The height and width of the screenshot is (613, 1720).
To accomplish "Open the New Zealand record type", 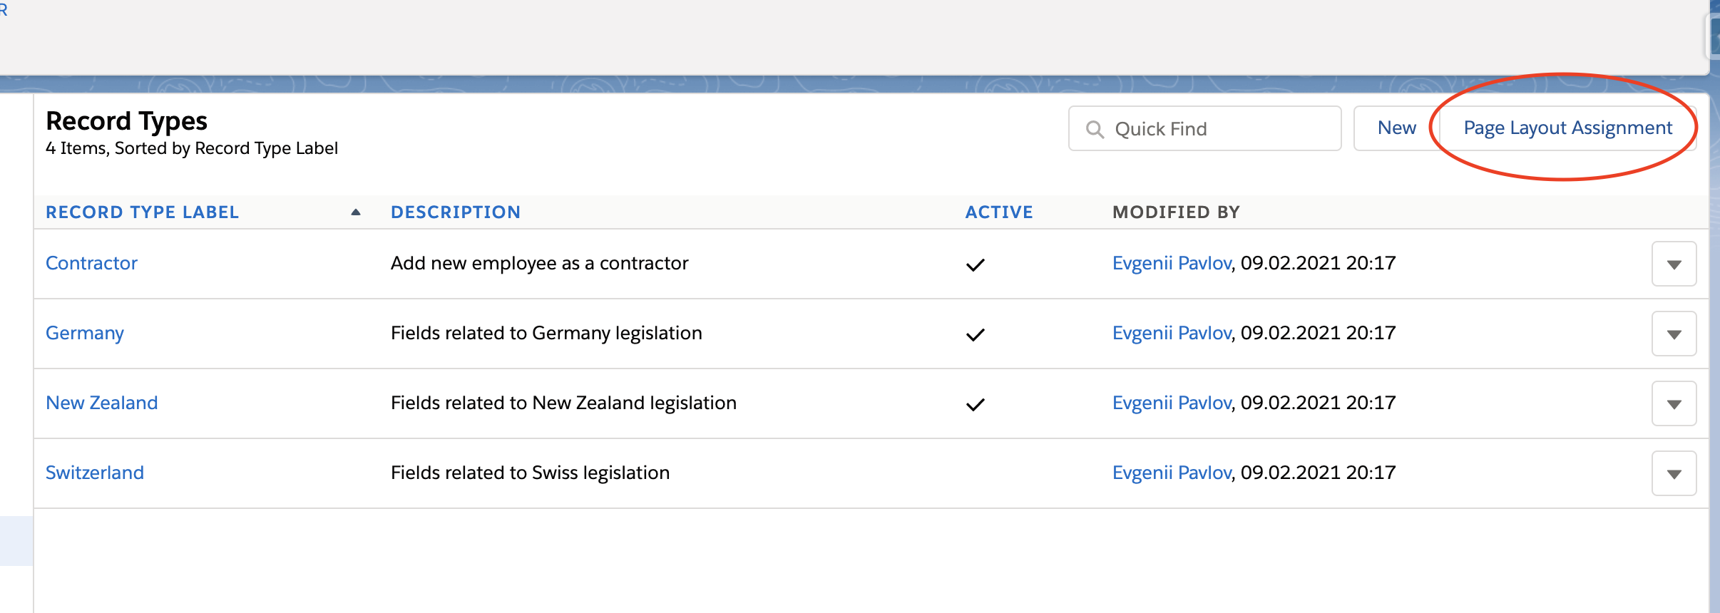I will 101,403.
